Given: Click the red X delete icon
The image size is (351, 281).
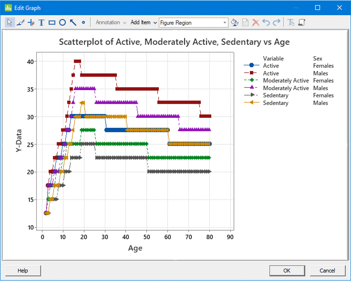Looking at the screenshot, I should [x=256, y=23].
